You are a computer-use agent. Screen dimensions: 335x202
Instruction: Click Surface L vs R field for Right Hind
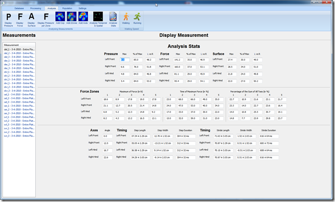(x=257, y=81)
